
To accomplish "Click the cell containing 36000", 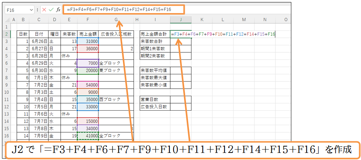I will pos(88,49).
